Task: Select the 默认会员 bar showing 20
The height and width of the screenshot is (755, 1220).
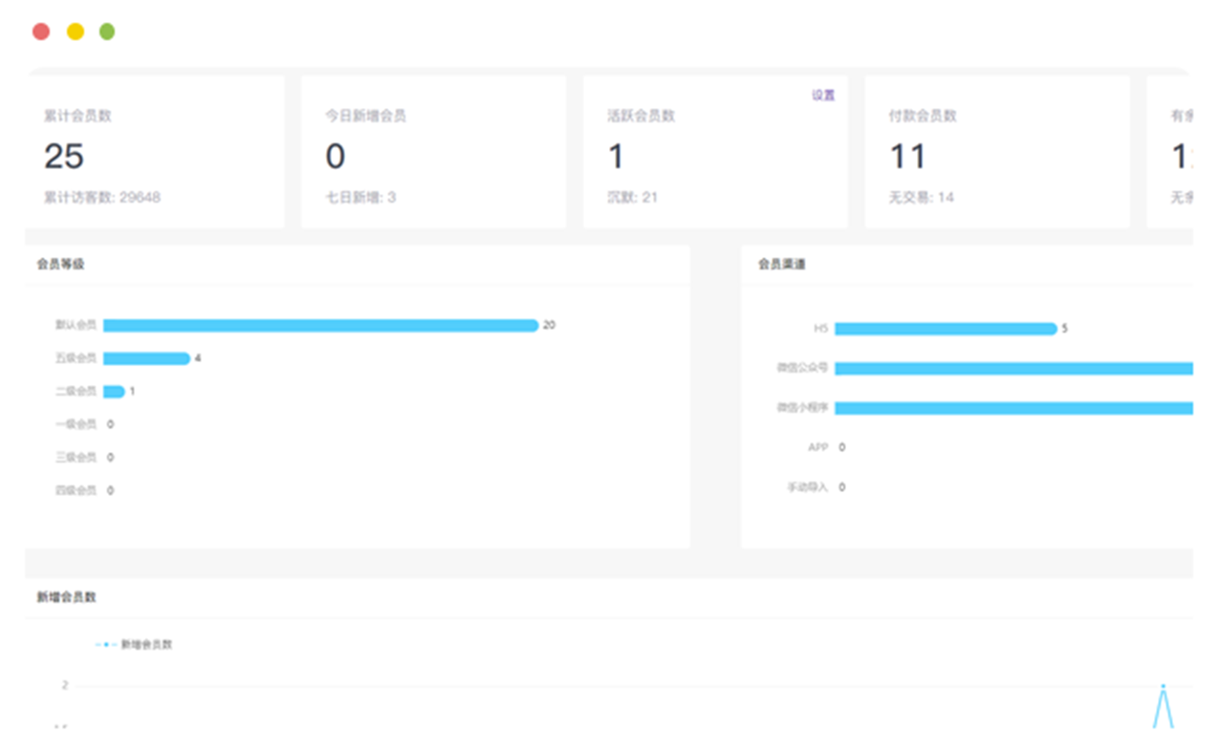Action: (320, 326)
